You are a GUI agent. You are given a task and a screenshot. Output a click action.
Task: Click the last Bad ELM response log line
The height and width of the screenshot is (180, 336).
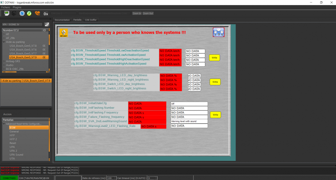coord(40,173)
